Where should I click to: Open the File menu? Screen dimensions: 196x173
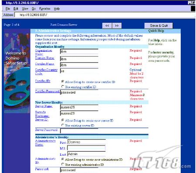click(8, 9)
